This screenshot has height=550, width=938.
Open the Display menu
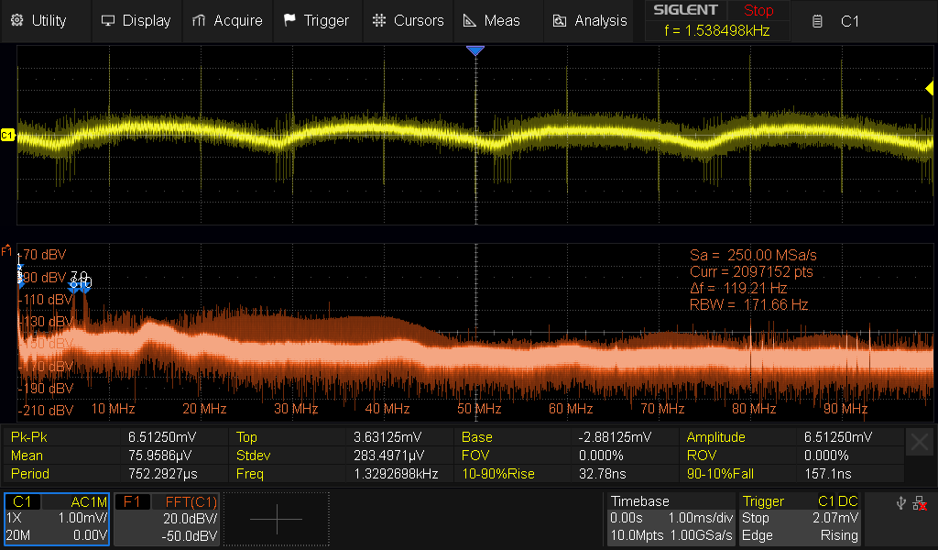tap(136, 20)
